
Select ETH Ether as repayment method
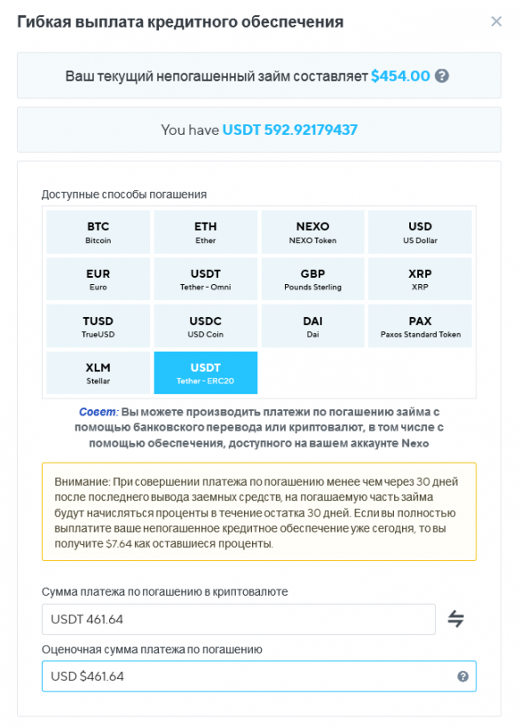(204, 232)
